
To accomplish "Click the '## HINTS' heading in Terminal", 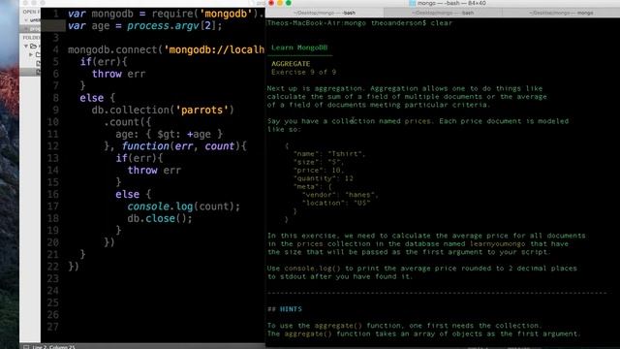I will click(x=285, y=309).
